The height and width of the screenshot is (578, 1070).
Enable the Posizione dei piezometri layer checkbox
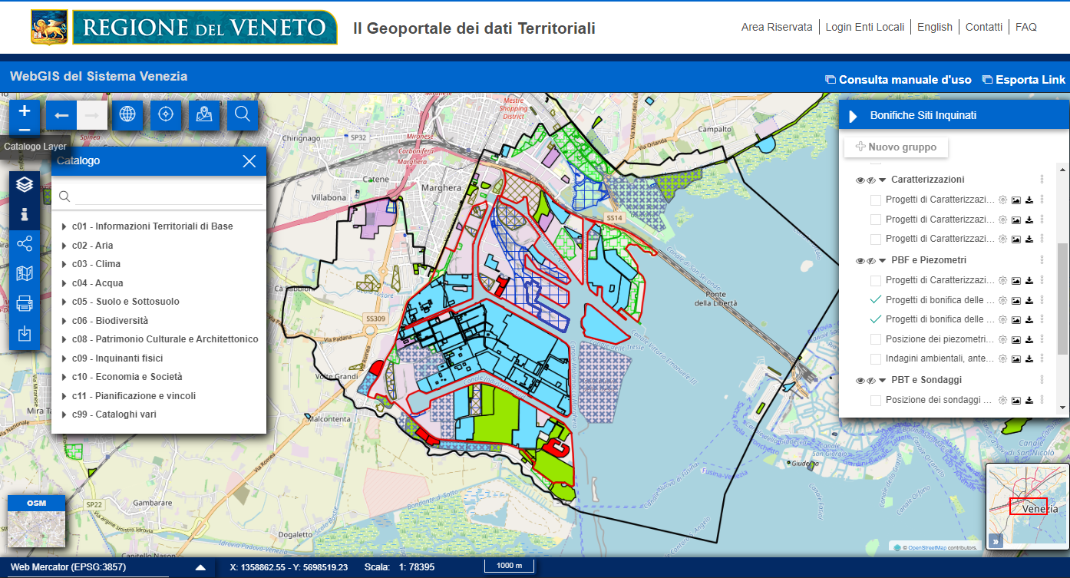876,339
